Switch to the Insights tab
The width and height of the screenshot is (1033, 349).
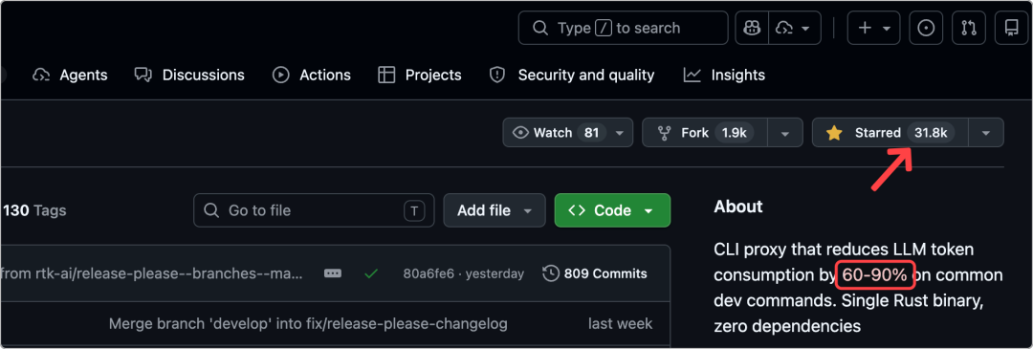point(724,76)
